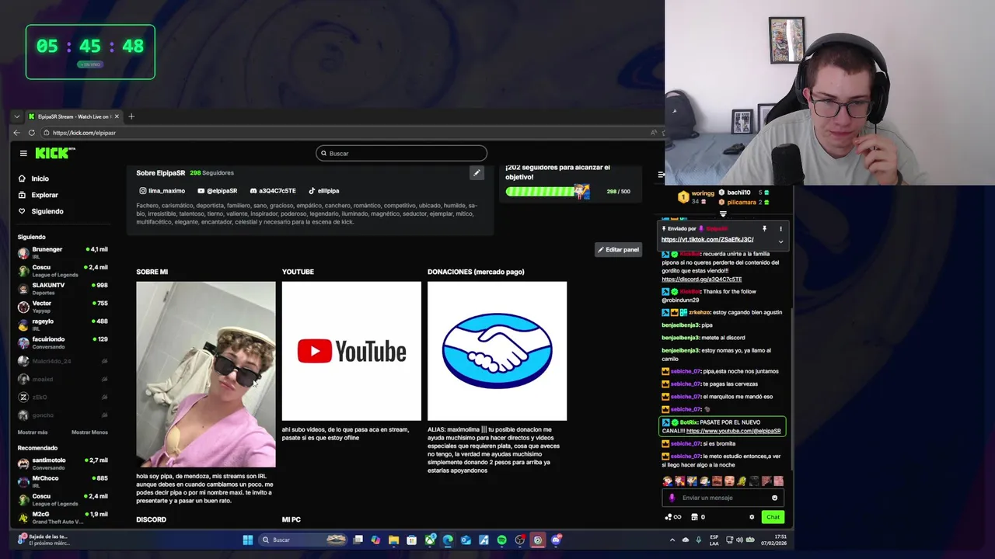Viewport: 995px width, 559px height.
Task: Open SLAKUNTV channel in sidebar
Action: (x=62, y=288)
